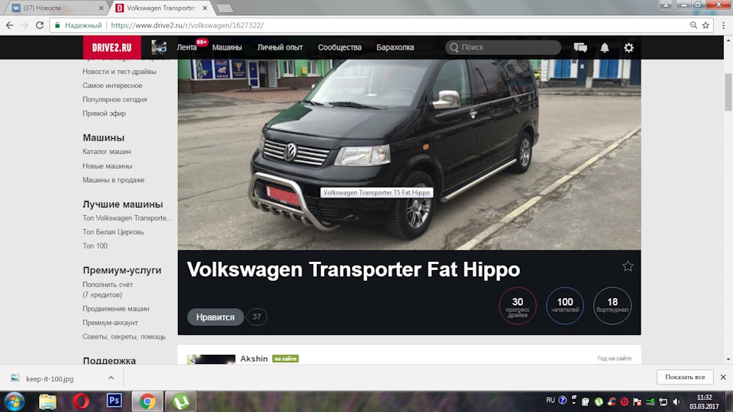This screenshot has width=733, height=412.
Task: Open the 37 likes counter
Action: 257,317
